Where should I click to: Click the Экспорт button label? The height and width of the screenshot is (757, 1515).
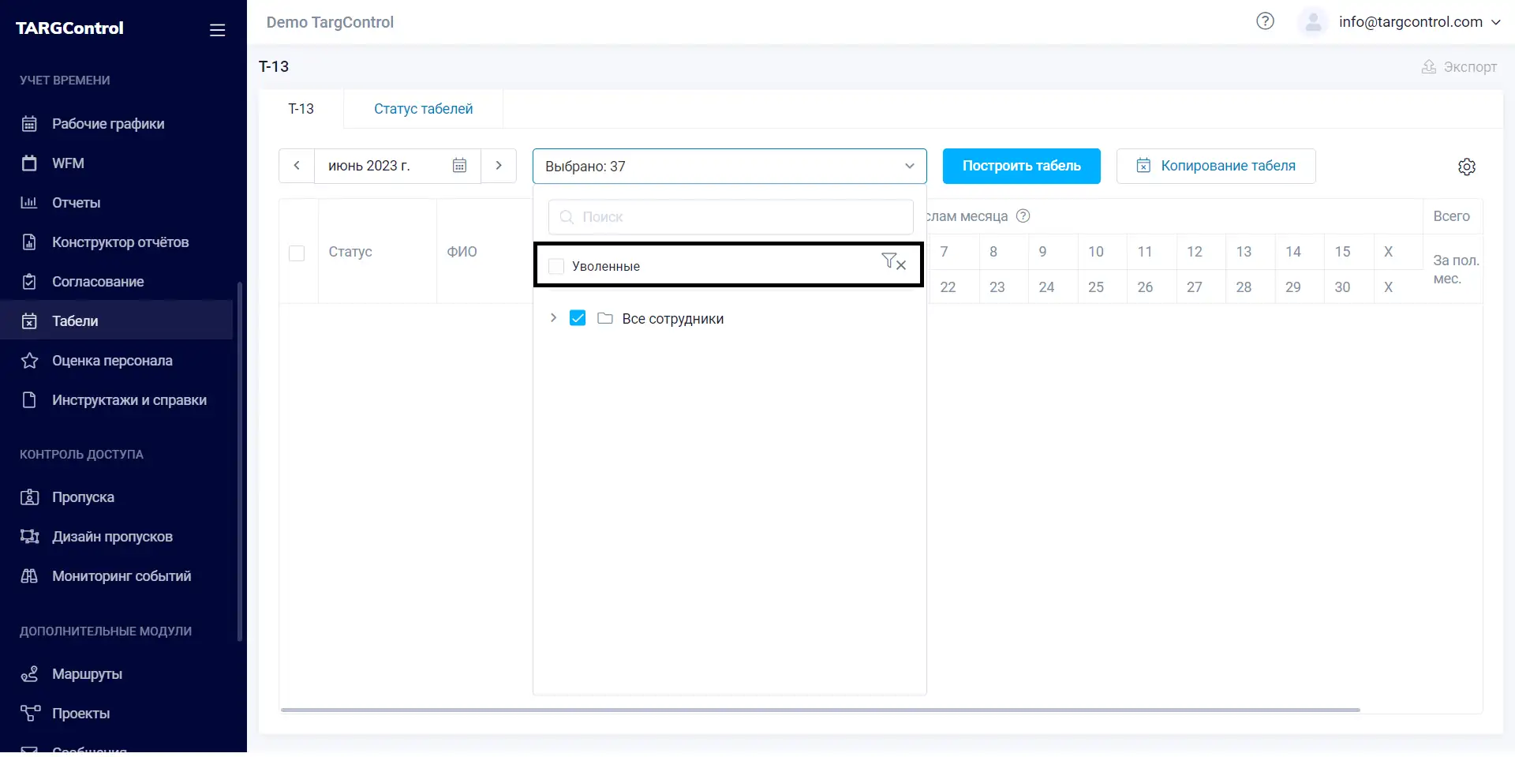[x=1470, y=67]
